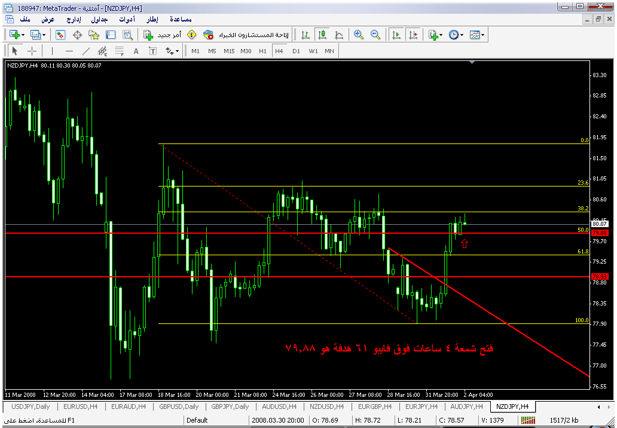Select the Trendline drawing tool

click(x=85, y=51)
